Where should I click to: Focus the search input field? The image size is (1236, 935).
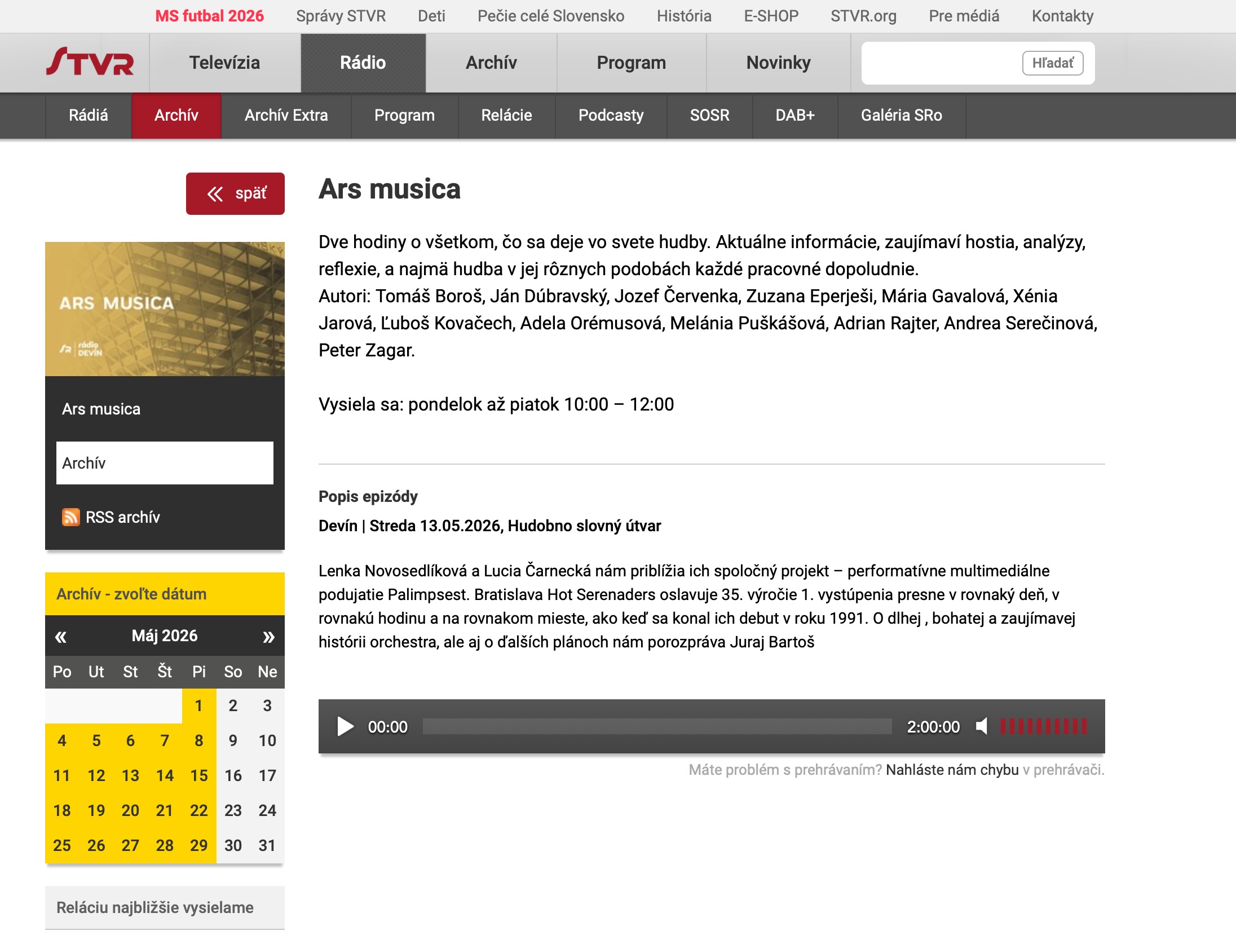click(942, 63)
